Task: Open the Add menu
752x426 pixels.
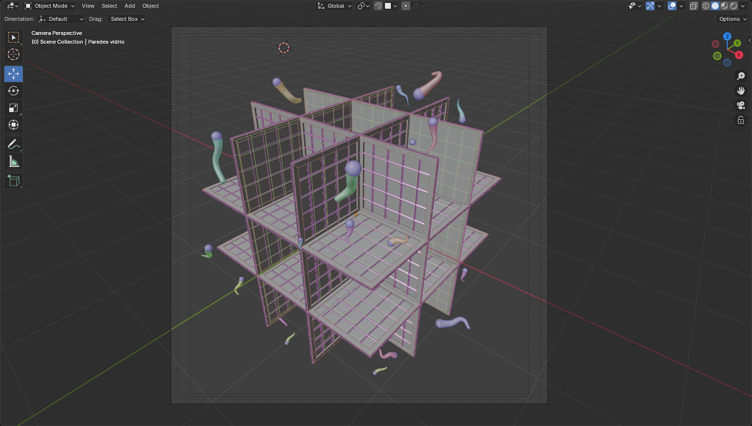Action: click(129, 6)
